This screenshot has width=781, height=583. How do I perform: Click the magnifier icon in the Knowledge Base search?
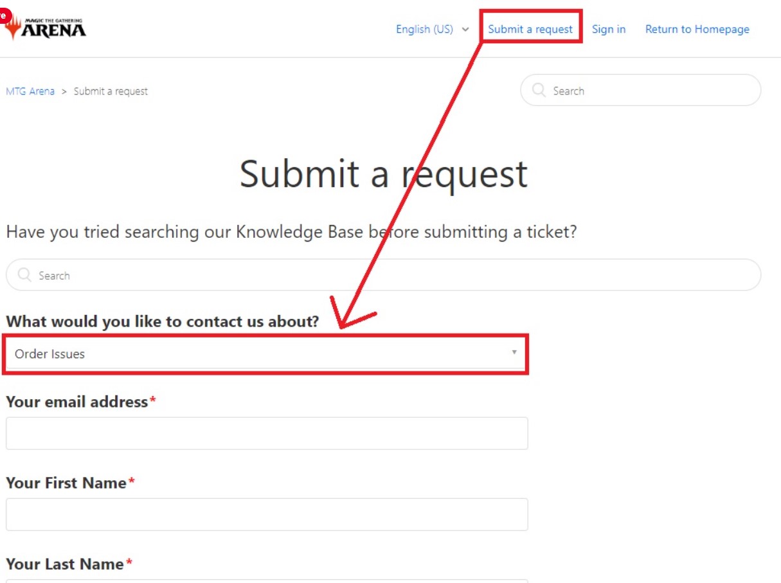pos(24,275)
